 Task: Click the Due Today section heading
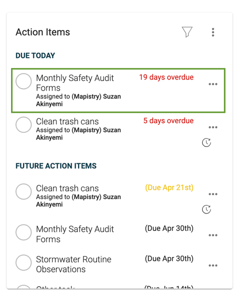pyautogui.click(x=35, y=56)
